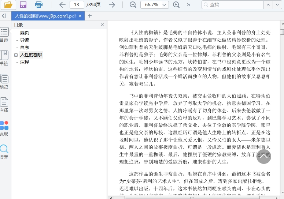The height and width of the screenshot is (199, 284).
Task: Find previous match with up arrow
Action: pyautogui.click(x=268, y=5)
